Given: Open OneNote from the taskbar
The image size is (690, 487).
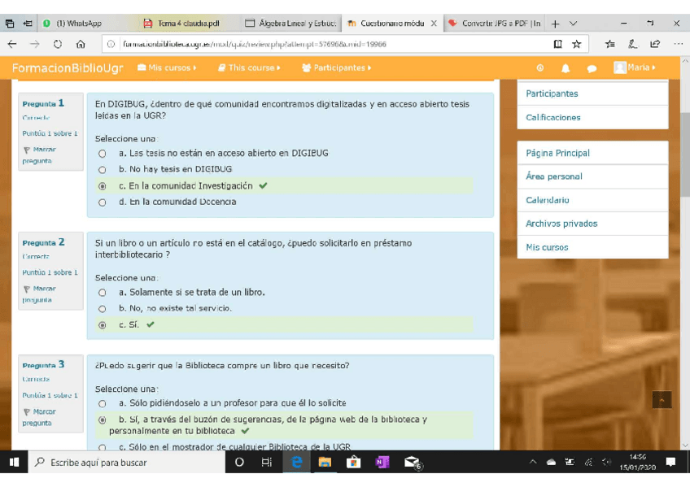Looking at the screenshot, I should pos(382,462).
